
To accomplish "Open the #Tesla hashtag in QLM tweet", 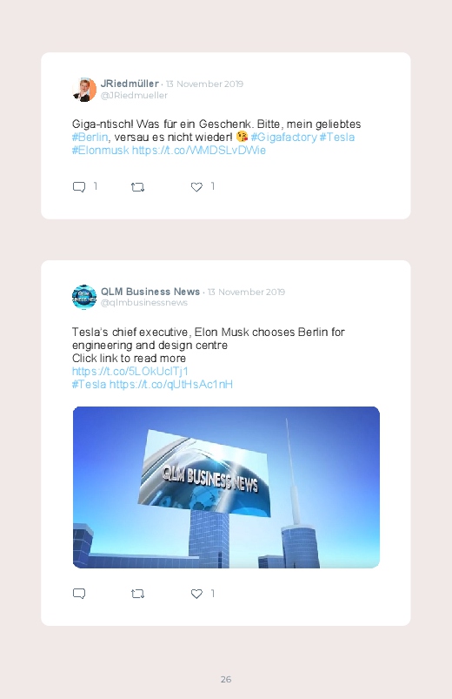I will [89, 384].
